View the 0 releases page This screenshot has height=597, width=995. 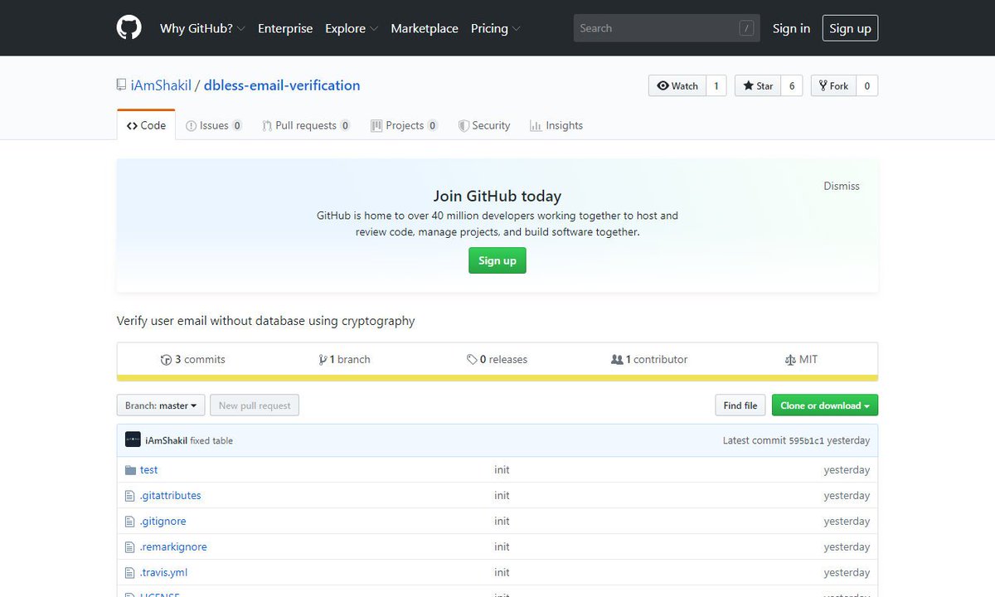tap(497, 359)
